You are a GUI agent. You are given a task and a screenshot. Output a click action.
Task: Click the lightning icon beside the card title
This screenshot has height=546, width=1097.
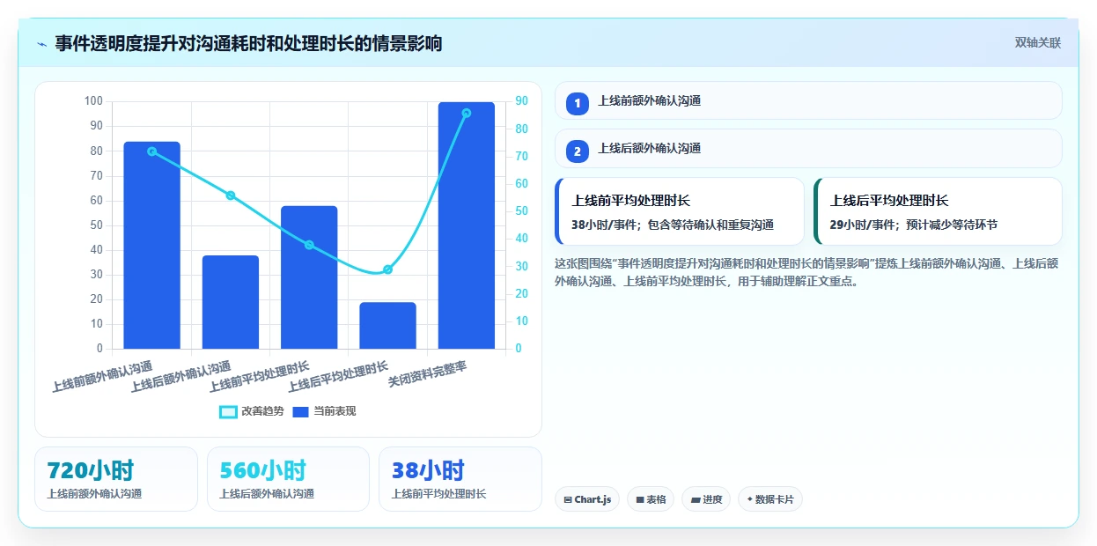coord(41,44)
